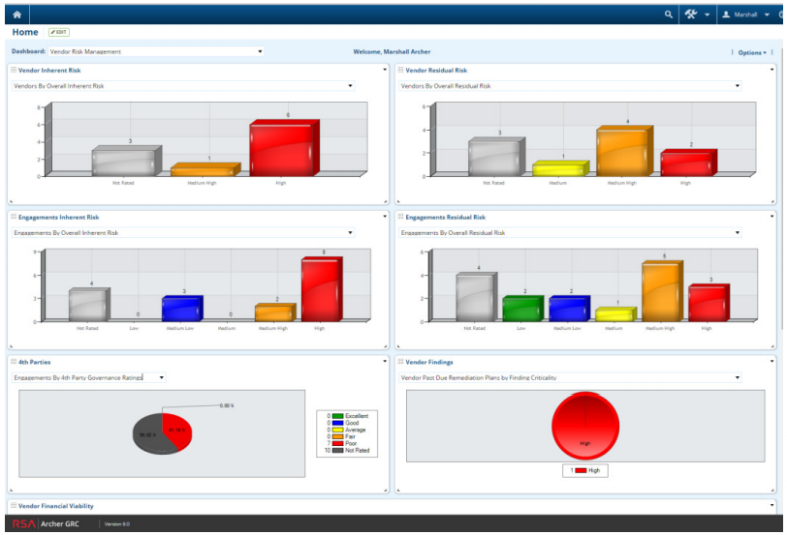The image size is (787, 535).
Task: Open the Options menu
Action: (x=752, y=52)
